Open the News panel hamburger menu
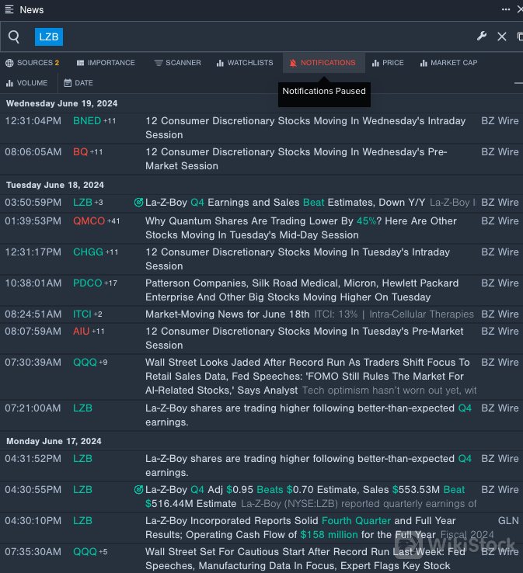 [x=9, y=10]
